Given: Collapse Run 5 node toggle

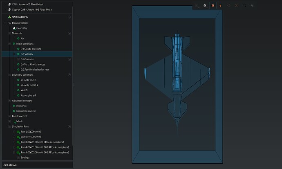Looking at the screenshot, I should pyautogui.click(x=14, y=153).
